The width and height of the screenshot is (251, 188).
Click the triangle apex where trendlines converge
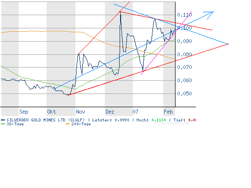pos(228,44)
